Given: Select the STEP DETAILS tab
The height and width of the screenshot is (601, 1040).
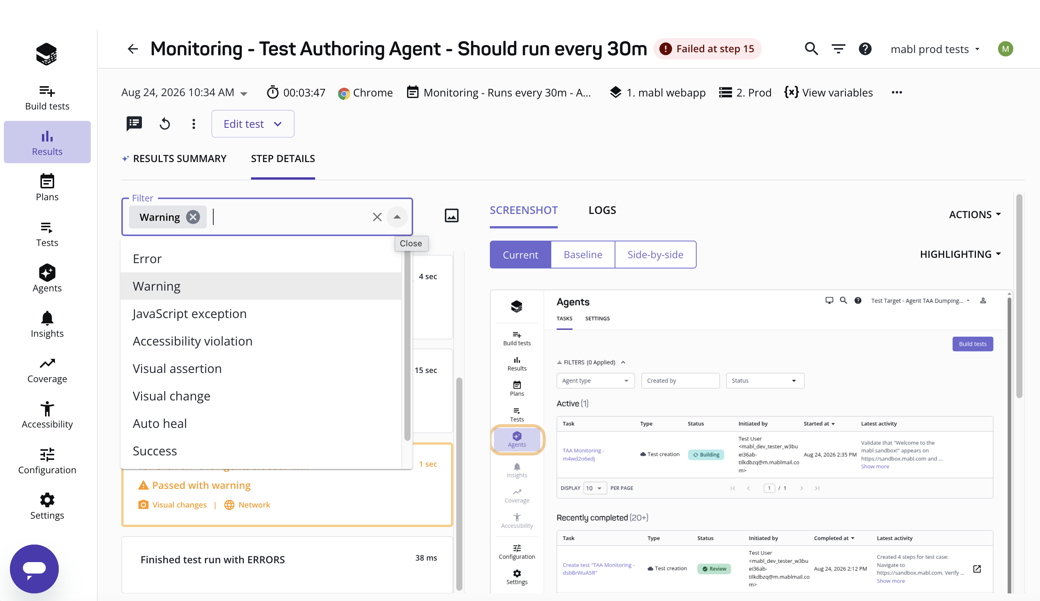Looking at the screenshot, I should [x=283, y=158].
